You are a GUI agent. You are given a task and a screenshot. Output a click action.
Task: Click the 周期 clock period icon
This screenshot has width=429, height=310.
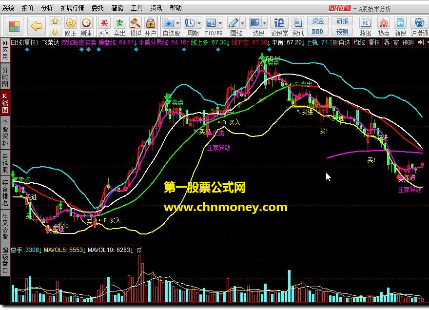point(190,23)
